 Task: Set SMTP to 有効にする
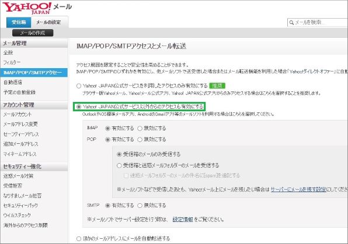(107, 206)
